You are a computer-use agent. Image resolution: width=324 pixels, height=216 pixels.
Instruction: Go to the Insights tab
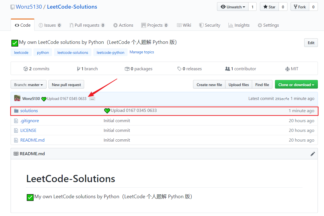click(239, 25)
